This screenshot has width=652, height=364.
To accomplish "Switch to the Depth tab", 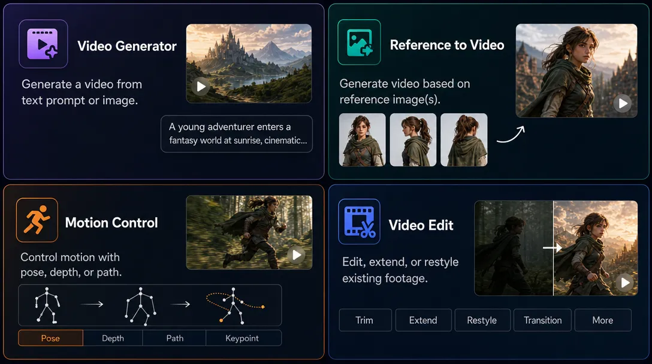I will coord(113,338).
